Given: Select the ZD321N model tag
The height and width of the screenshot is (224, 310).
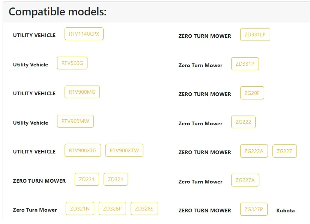Looking at the screenshot, I should point(80,209).
